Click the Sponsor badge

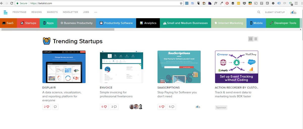click(221, 107)
